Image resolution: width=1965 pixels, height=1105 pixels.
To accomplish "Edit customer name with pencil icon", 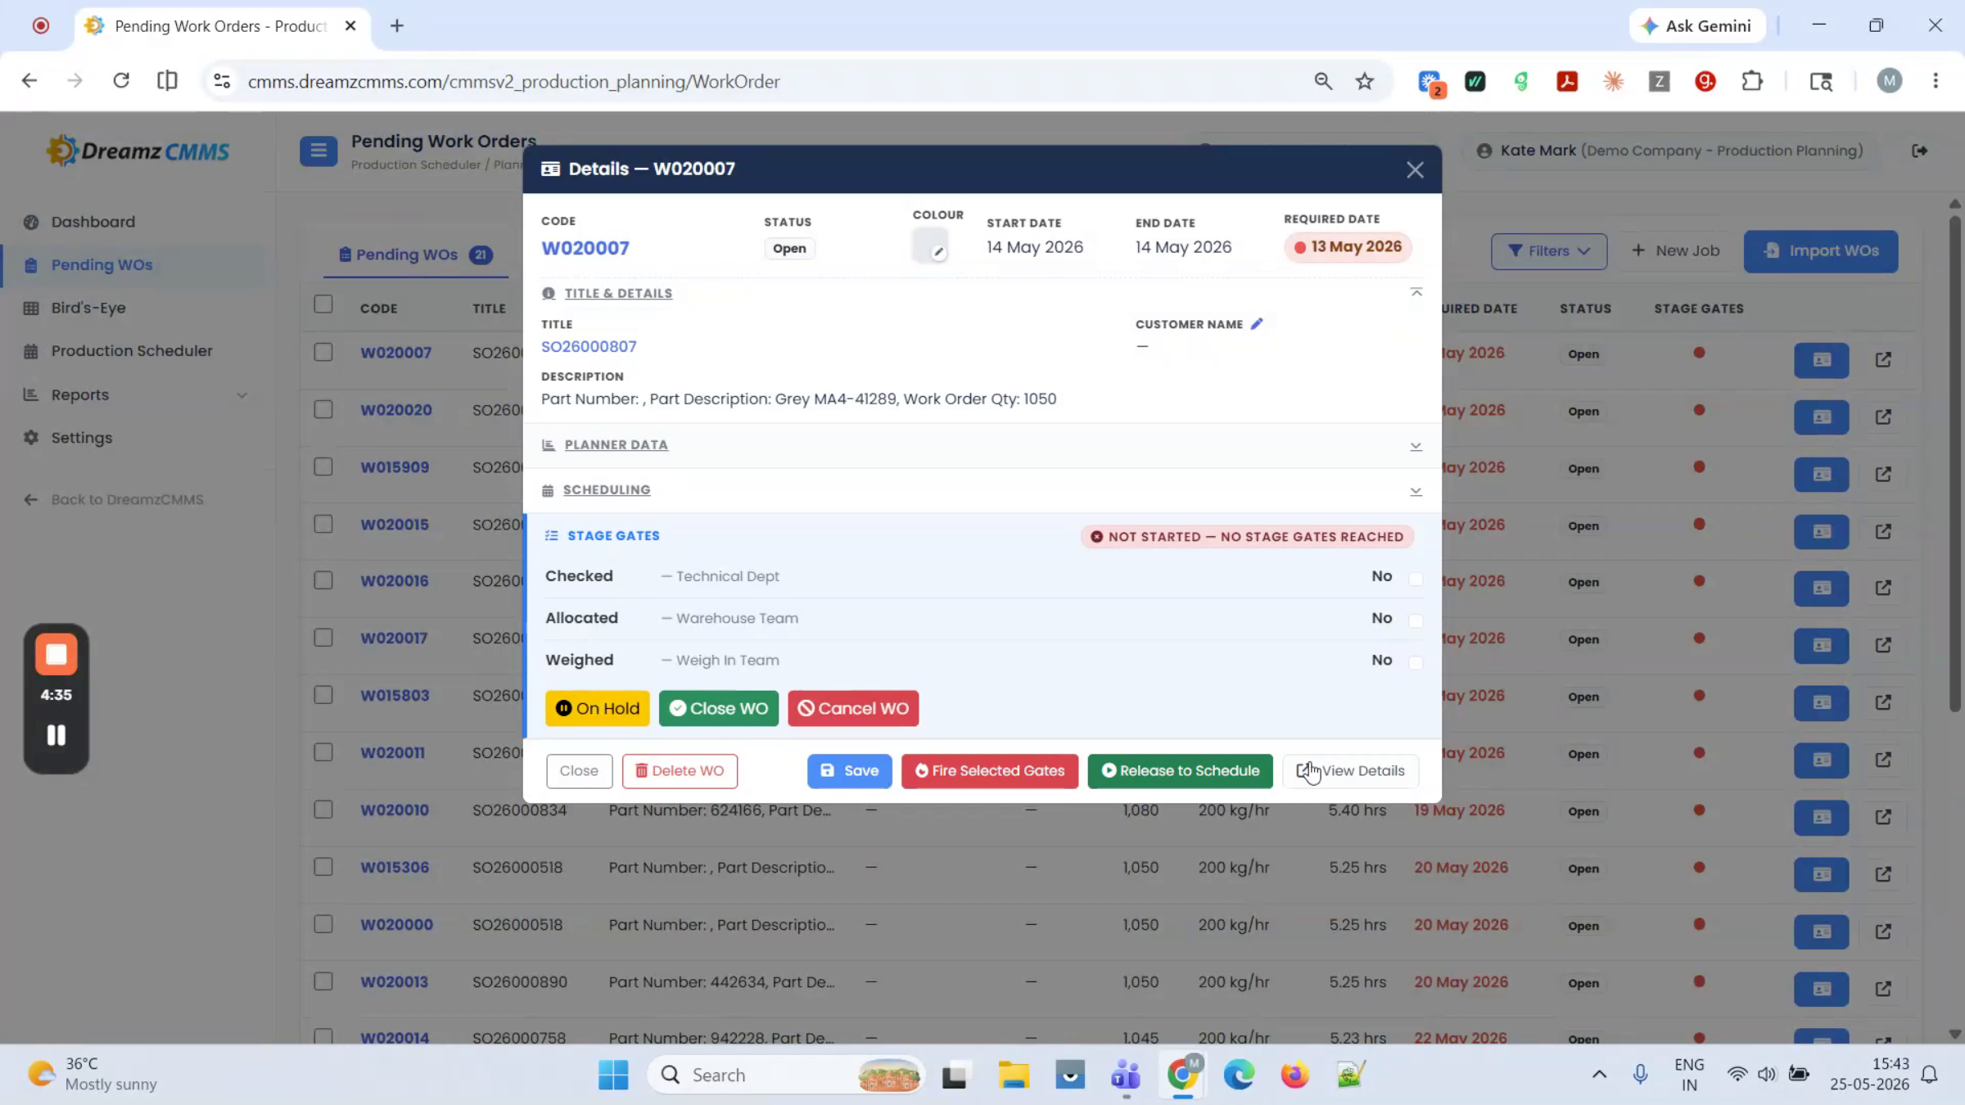I will [1257, 324].
